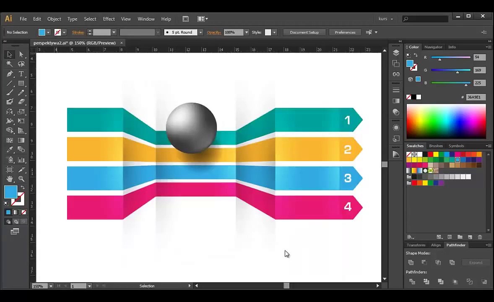Click the horizontal scrollbar thumb at bottom

tap(286, 286)
